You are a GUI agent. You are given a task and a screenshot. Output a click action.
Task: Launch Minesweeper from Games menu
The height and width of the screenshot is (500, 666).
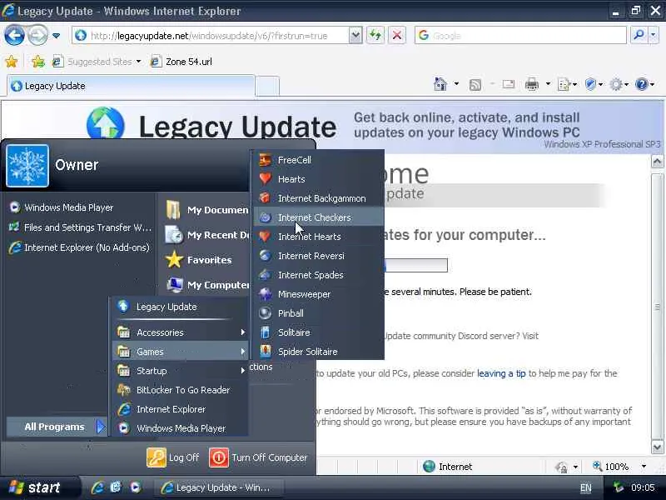click(x=319, y=294)
